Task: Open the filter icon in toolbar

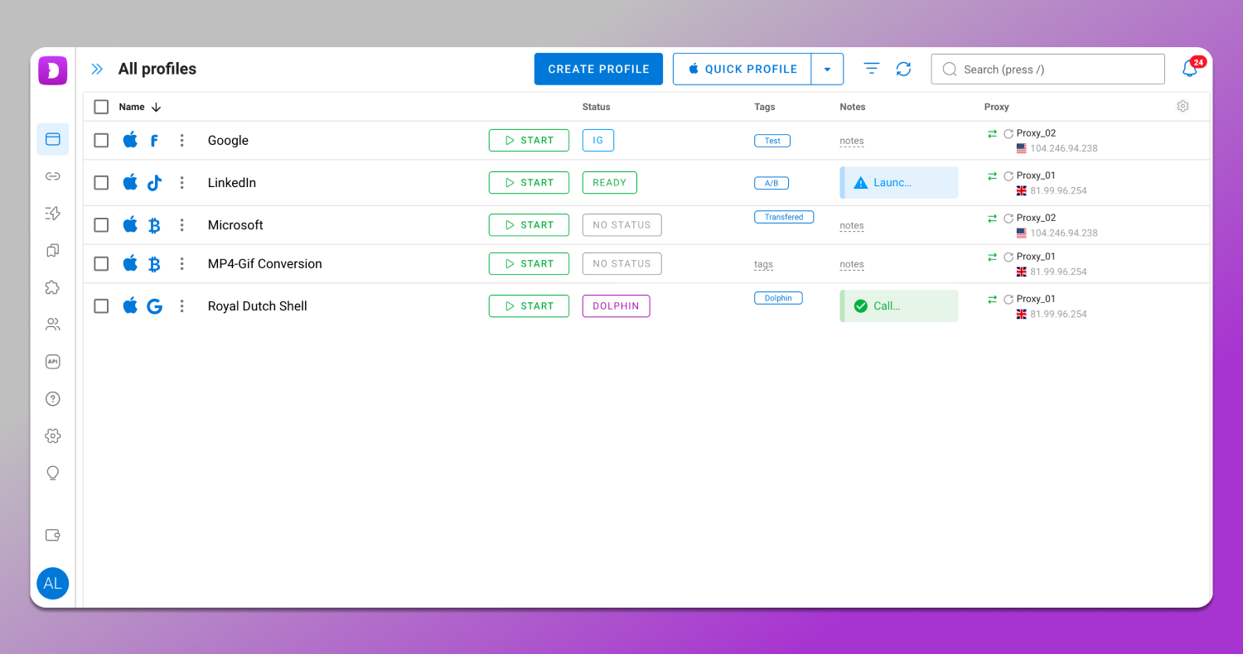Action: click(x=871, y=69)
